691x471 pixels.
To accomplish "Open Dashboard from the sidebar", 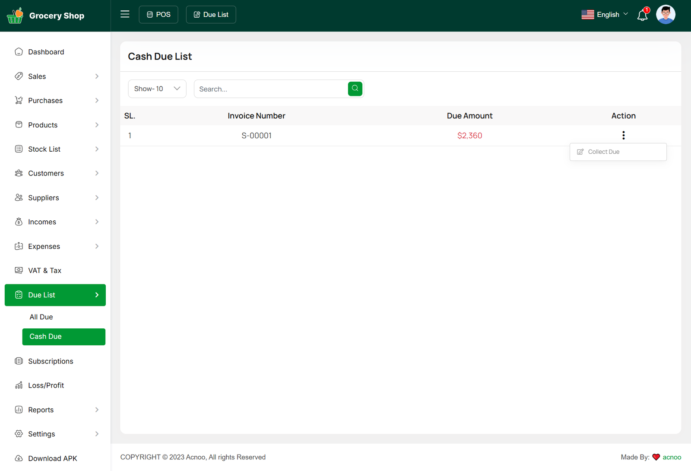I will tap(46, 52).
